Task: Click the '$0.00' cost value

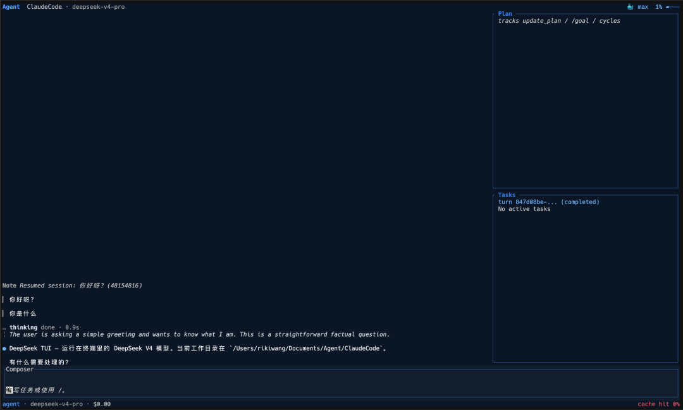Action: [101, 404]
